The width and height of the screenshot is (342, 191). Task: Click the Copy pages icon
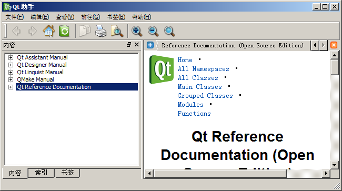[x=85, y=31]
